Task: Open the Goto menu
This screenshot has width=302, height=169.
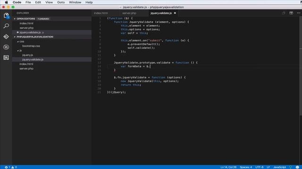Action: [61, 2]
